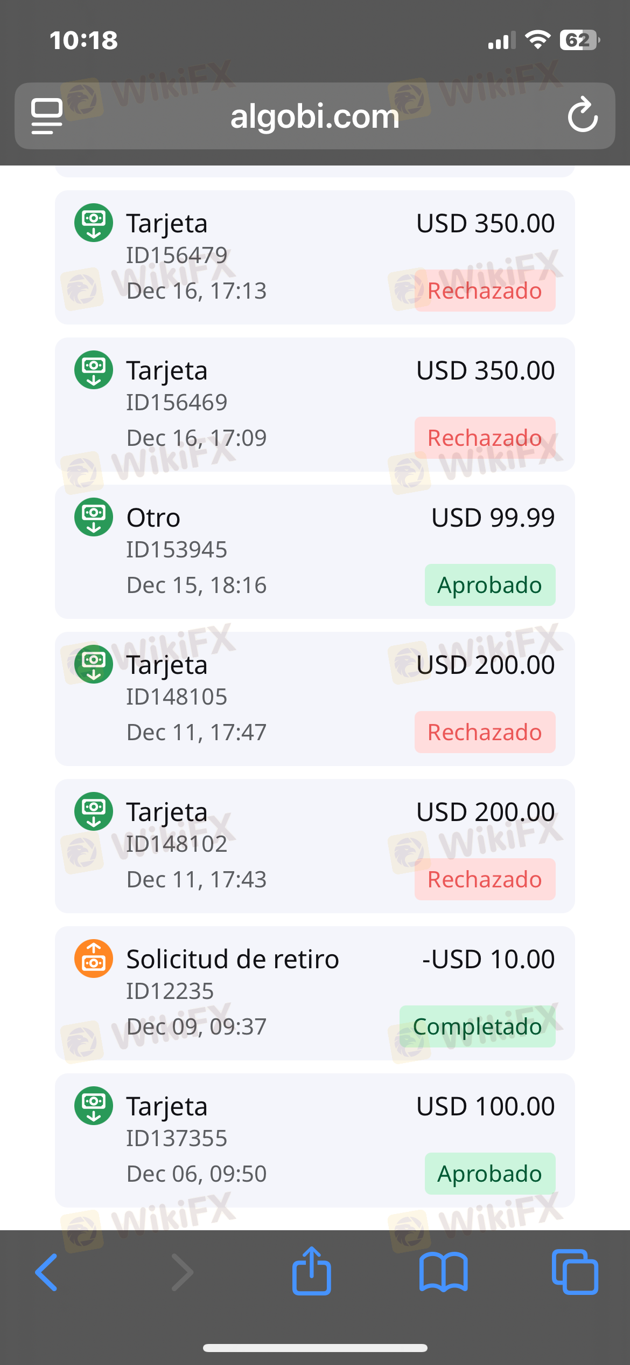Tap deposit icon for ID156479

click(94, 223)
